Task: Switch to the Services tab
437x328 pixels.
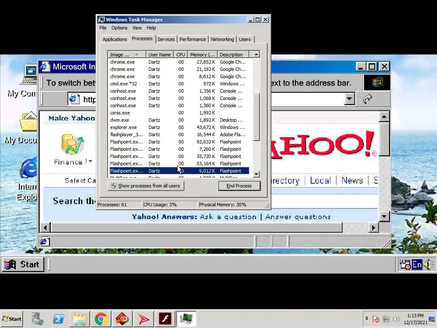Action: (166, 39)
